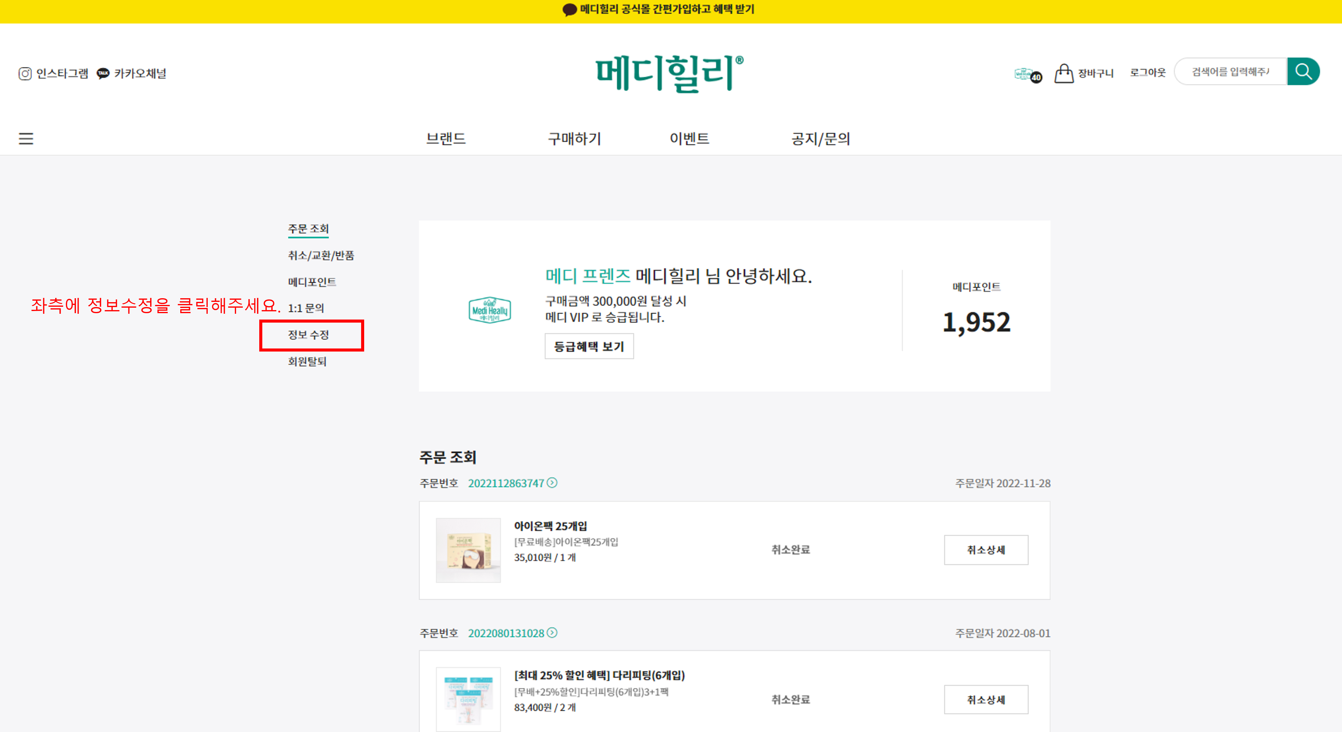Open the 공지/문의 menu
Image resolution: width=1342 pixels, height=732 pixels.
820,138
